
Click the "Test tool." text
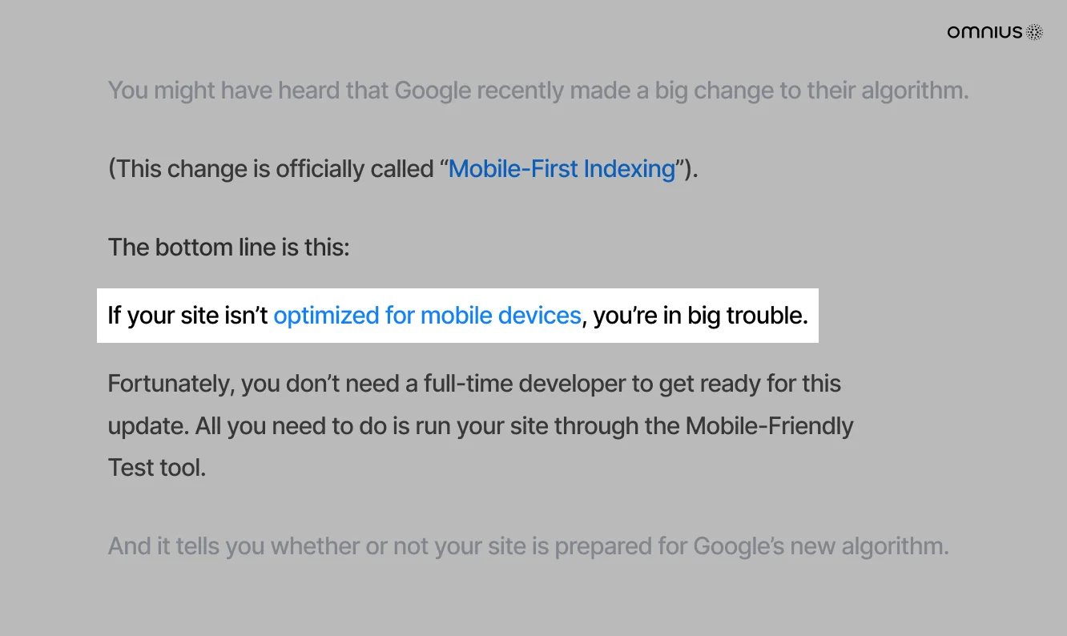pyautogui.click(x=157, y=467)
